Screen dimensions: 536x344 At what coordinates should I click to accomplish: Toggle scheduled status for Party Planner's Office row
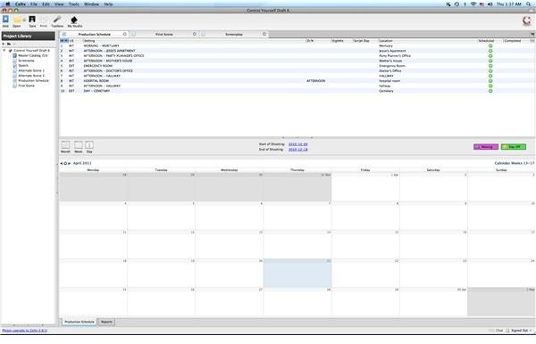tap(490, 55)
